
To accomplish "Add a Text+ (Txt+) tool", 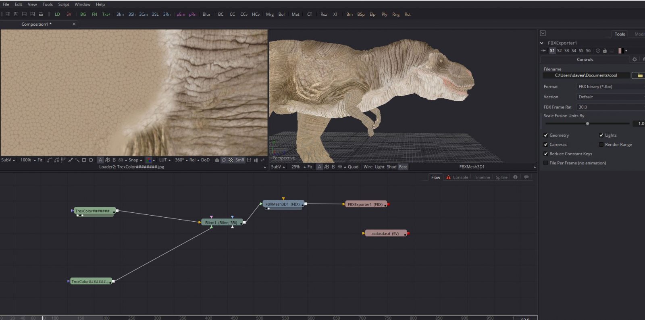I will [x=106, y=14].
